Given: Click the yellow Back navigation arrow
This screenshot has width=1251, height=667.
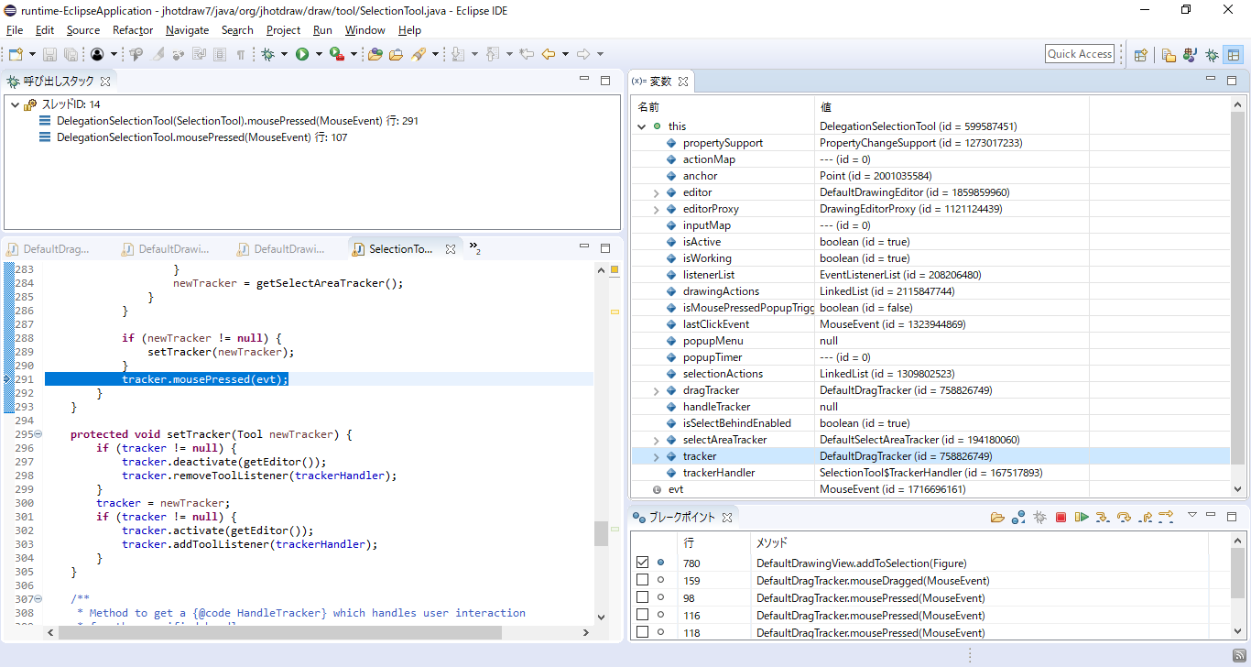Looking at the screenshot, I should (x=549, y=54).
